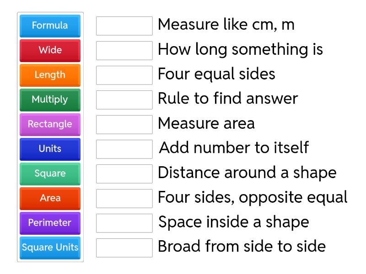Select blank box for "Four sides, opposite equal"
366x274 pixels.
click(124, 198)
